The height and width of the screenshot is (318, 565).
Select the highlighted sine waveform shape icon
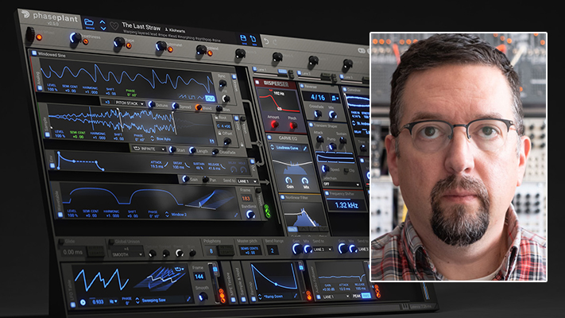pos(211,98)
